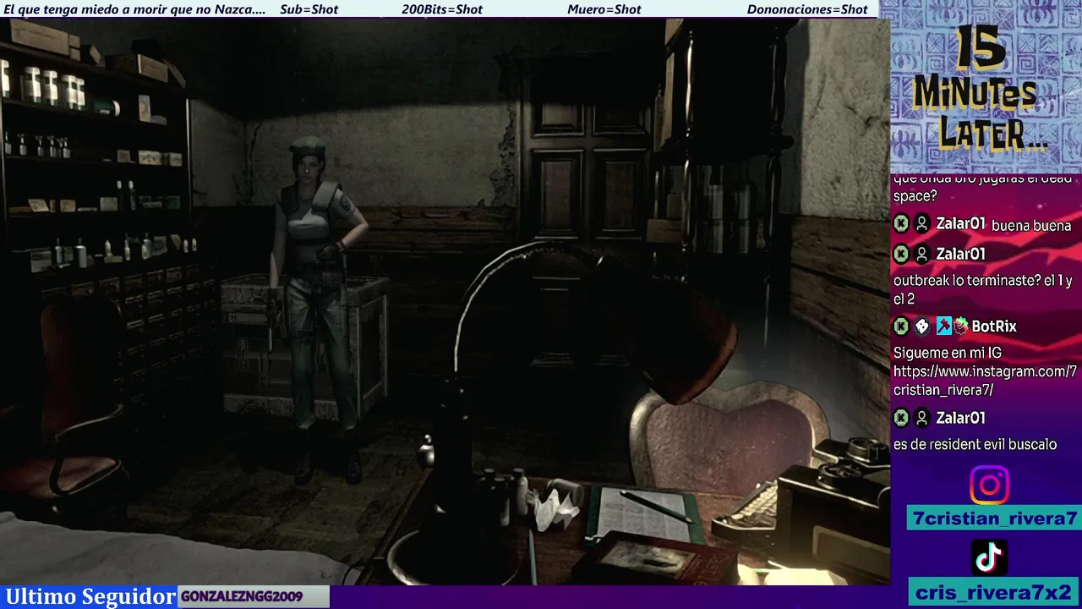1082x609 pixels.
Task: Click the '200Bits=Shot' text in top banner
Action: [442, 9]
